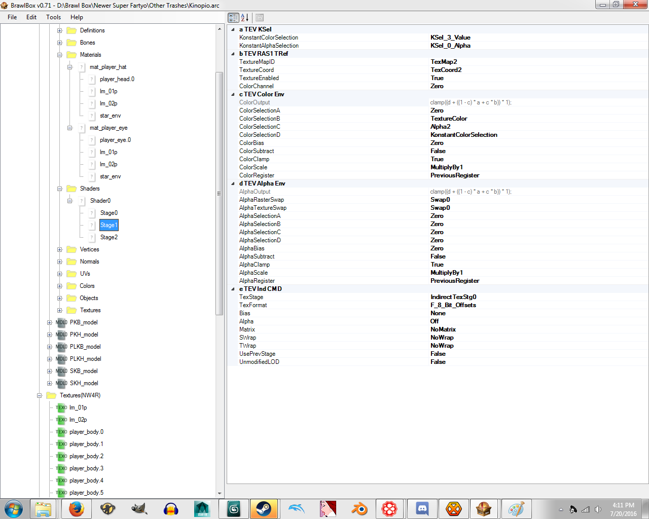The image size is (649, 519).
Task: Open Blender from the taskbar
Action: (x=359, y=508)
